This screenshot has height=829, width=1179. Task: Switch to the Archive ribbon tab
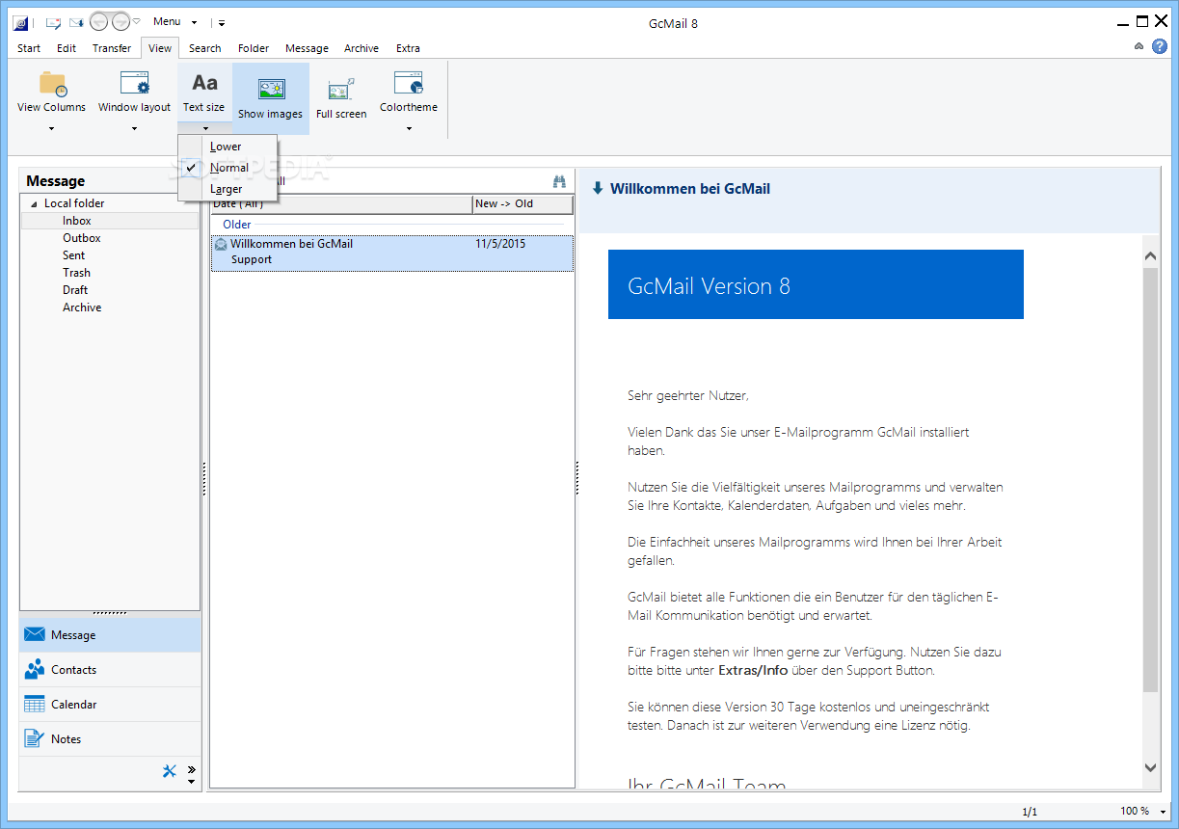[362, 48]
